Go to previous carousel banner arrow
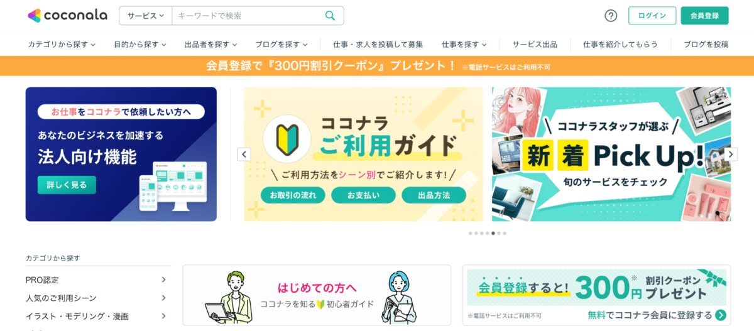 point(244,154)
